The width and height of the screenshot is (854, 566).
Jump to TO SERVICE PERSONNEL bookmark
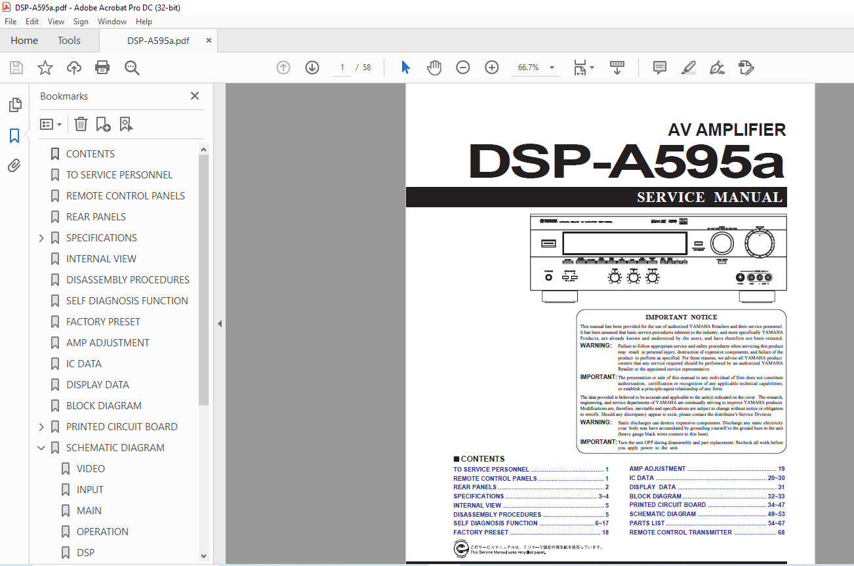click(119, 175)
